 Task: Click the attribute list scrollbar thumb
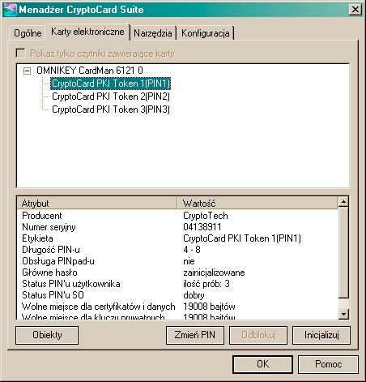click(343, 253)
